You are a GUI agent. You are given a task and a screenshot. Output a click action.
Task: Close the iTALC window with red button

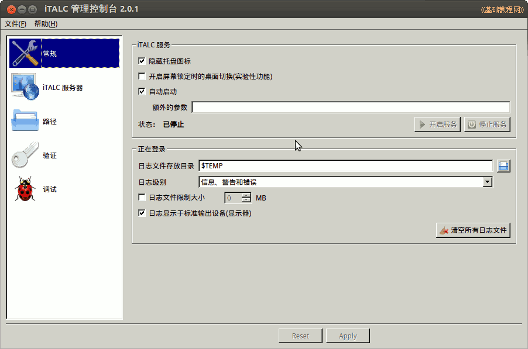[x=11, y=9]
